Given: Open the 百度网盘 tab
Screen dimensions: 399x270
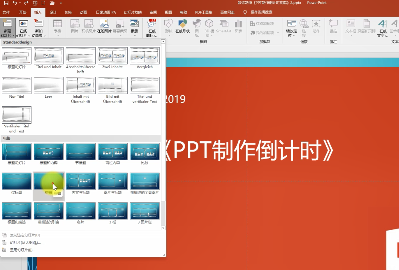Looking at the screenshot, I should pyautogui.click(x=227, y=12).
